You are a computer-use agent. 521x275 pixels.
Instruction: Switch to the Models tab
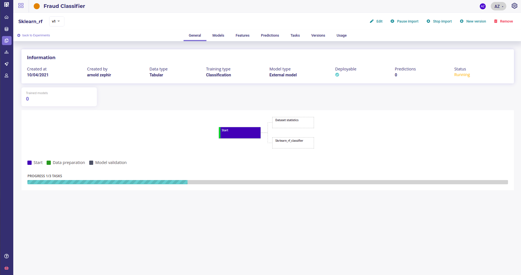point(218,36)
